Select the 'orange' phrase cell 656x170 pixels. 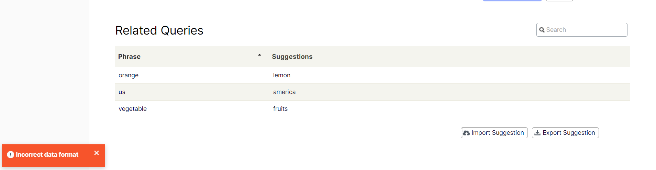click(129, 75)
